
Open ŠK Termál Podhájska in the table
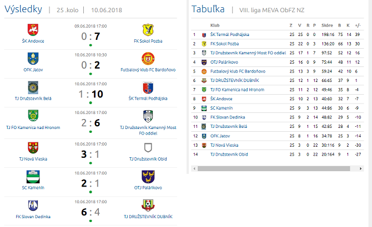(x=229, y=34)
